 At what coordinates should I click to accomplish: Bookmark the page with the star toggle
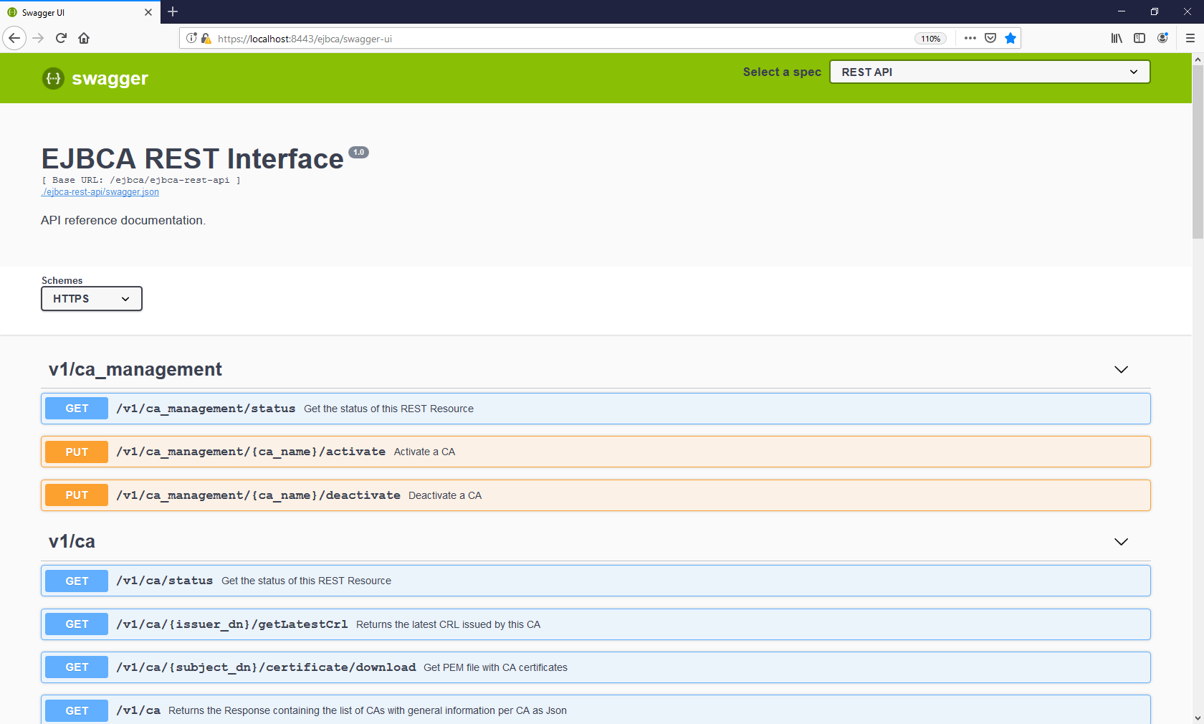pyautogui.click(x=1010, y=38)
